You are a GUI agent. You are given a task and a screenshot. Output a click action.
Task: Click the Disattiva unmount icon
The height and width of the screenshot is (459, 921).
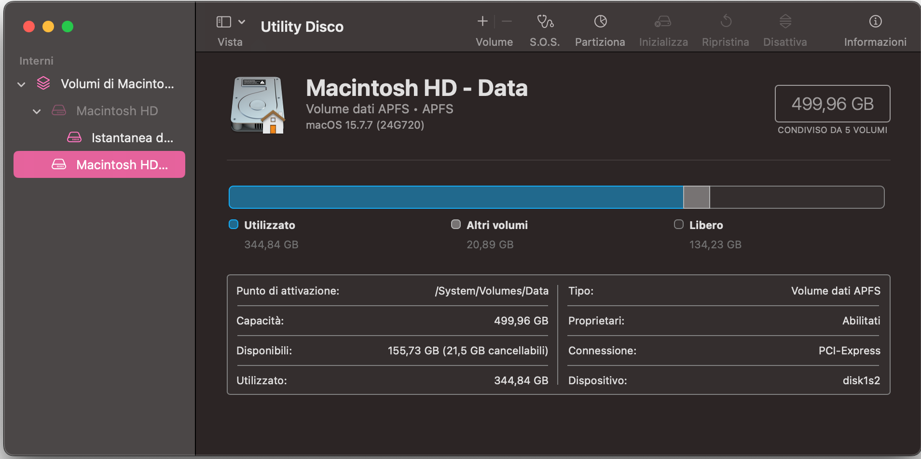pyautogui.click(x=785, y=21)
